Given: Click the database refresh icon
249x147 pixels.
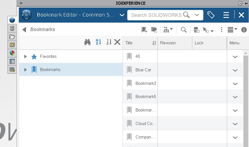Looking at the screenshot, I should [x=196, y=30].
